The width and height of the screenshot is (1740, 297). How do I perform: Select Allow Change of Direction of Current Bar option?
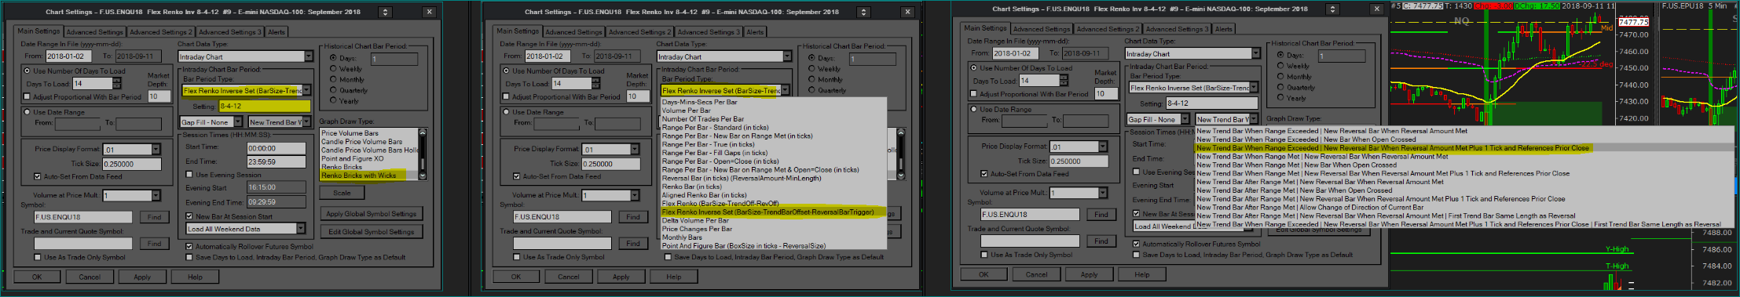point(1463,208)
